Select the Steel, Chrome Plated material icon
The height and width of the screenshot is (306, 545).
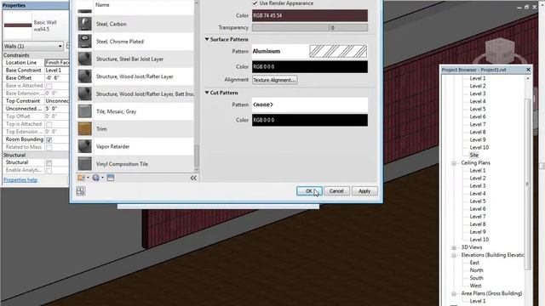tap(84, 42)
